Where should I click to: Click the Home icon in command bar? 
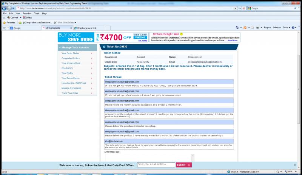[x=237, y=28]
